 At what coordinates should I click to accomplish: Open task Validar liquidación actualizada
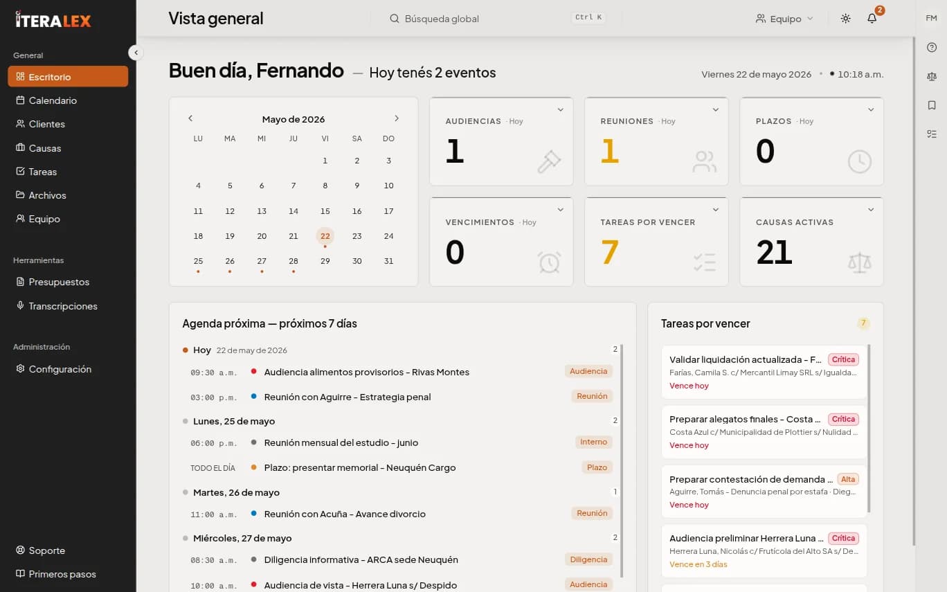(764, 373)
